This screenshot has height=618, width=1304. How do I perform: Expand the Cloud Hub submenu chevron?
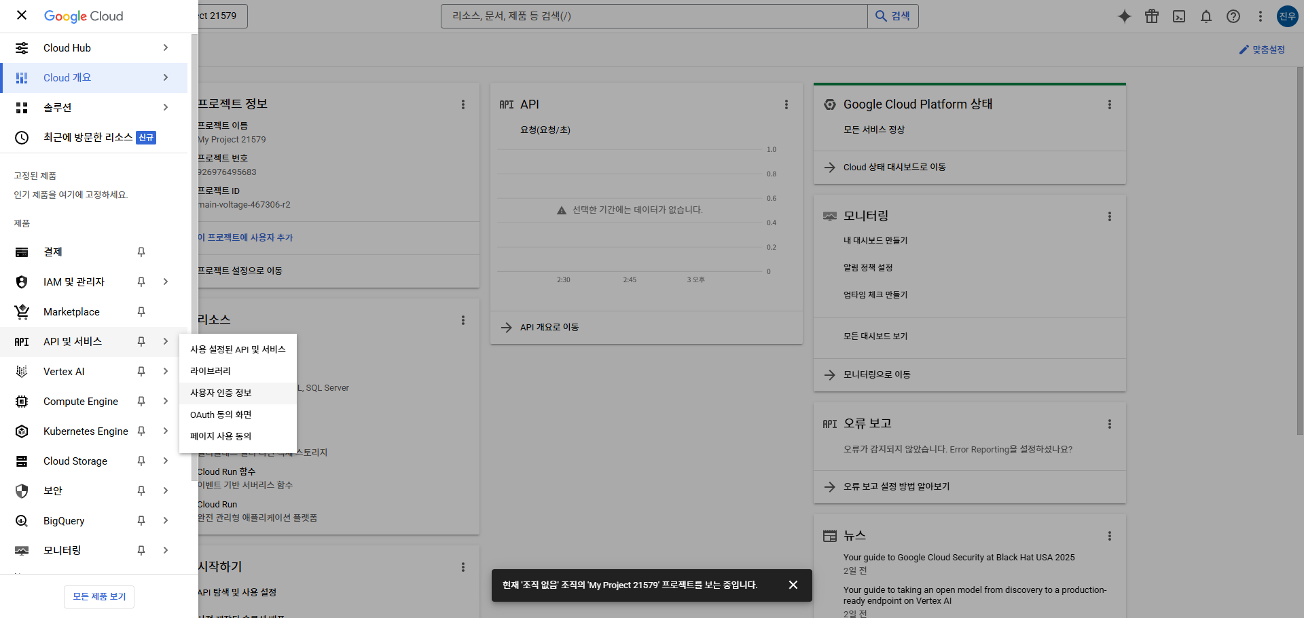(166, 47)
